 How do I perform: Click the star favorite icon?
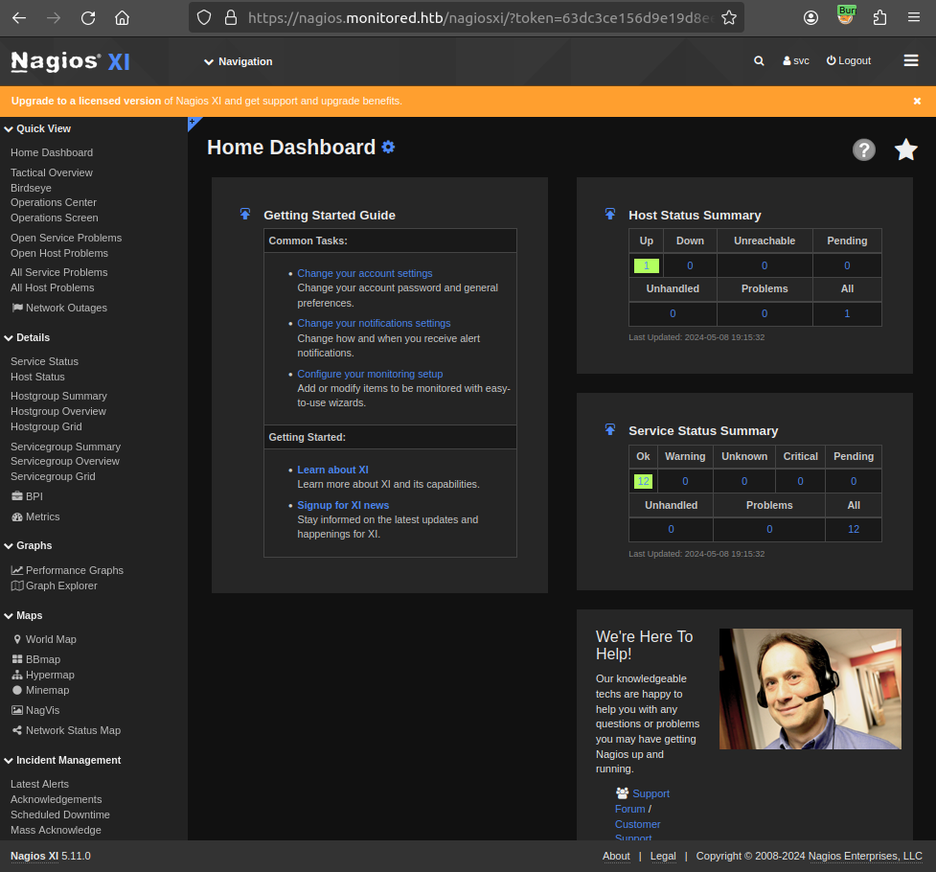pos(905,150)
